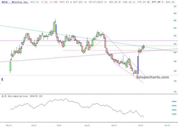Click the Oct 23 date label
178x129 pixels.
coord(140,125)
